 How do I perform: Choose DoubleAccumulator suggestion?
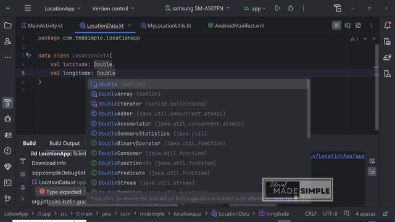[197, 123]
